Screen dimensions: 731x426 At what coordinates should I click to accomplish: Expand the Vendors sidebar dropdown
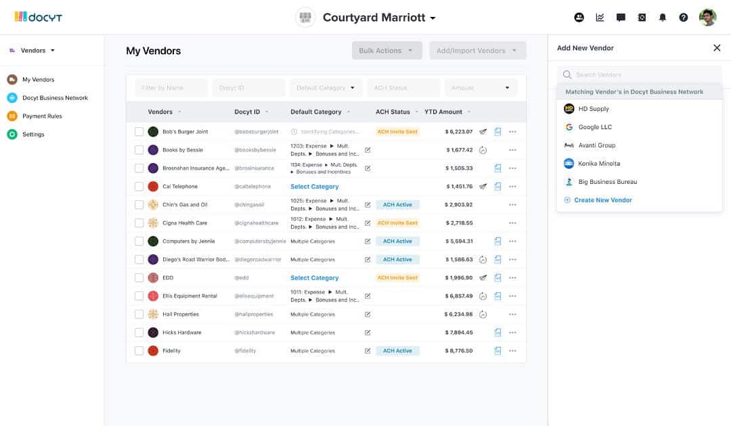[53, 50]
